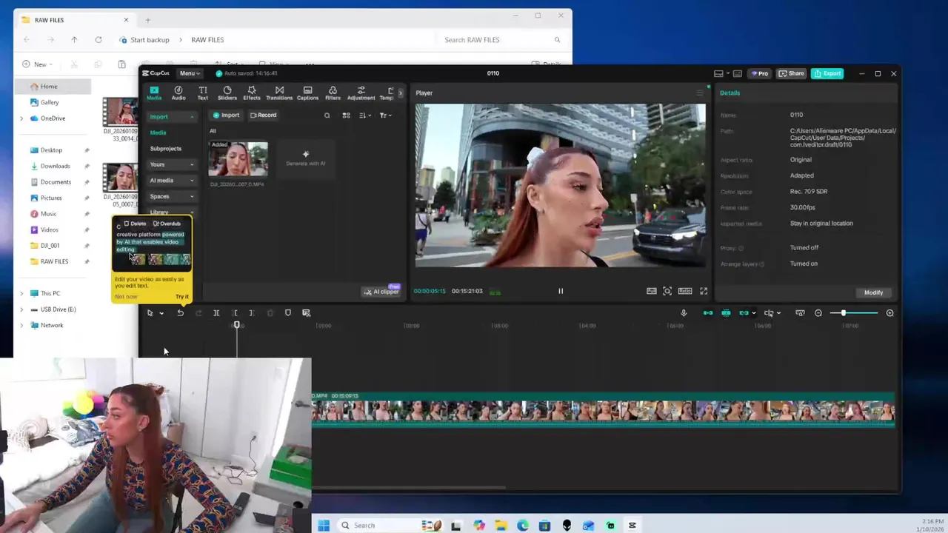This screenshot has width=948, height=533.
Task: Click the Split clip tool
Action: point(216,313)
